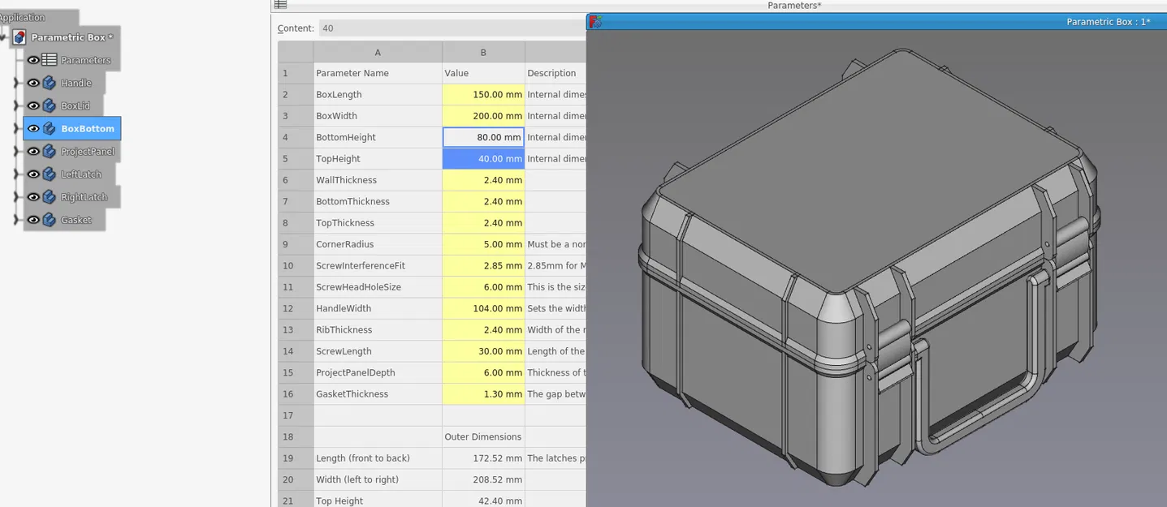The height and width of the screenshot is (507, 1167).
Task: Click the Handle body icon
Action: pyautogui.click(x=49, y=82)
